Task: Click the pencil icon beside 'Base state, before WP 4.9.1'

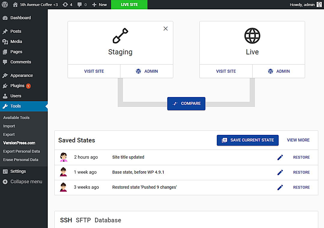Action: 280,172
